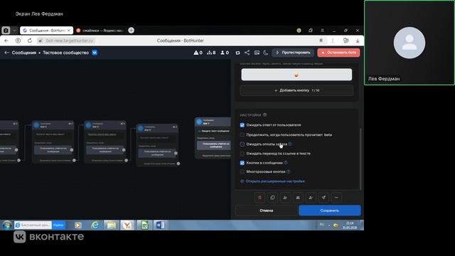Open Word from the Windows taskbar
This screenshot has height=256, width=455.
point(160,225)
